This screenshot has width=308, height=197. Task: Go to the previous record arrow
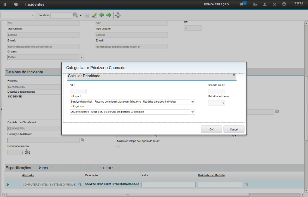[x=101, y=15]
